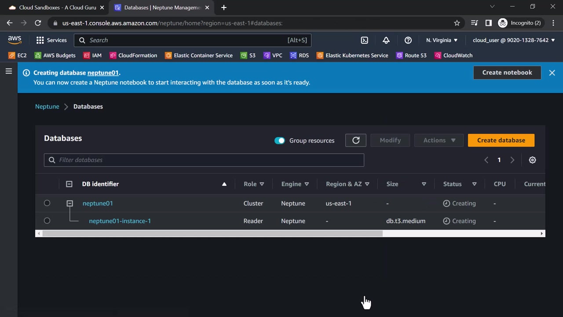563x317 pixels.
Task: Open the Services grid menu
Action: [x=51, y=40]
